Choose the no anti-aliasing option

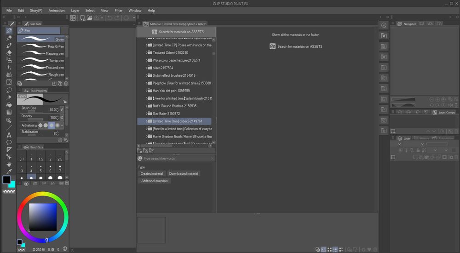40,125
